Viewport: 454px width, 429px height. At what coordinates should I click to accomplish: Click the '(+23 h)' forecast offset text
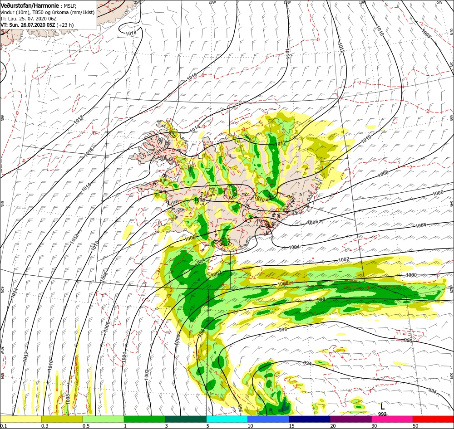pyautogui.click(x=65, y=25)
